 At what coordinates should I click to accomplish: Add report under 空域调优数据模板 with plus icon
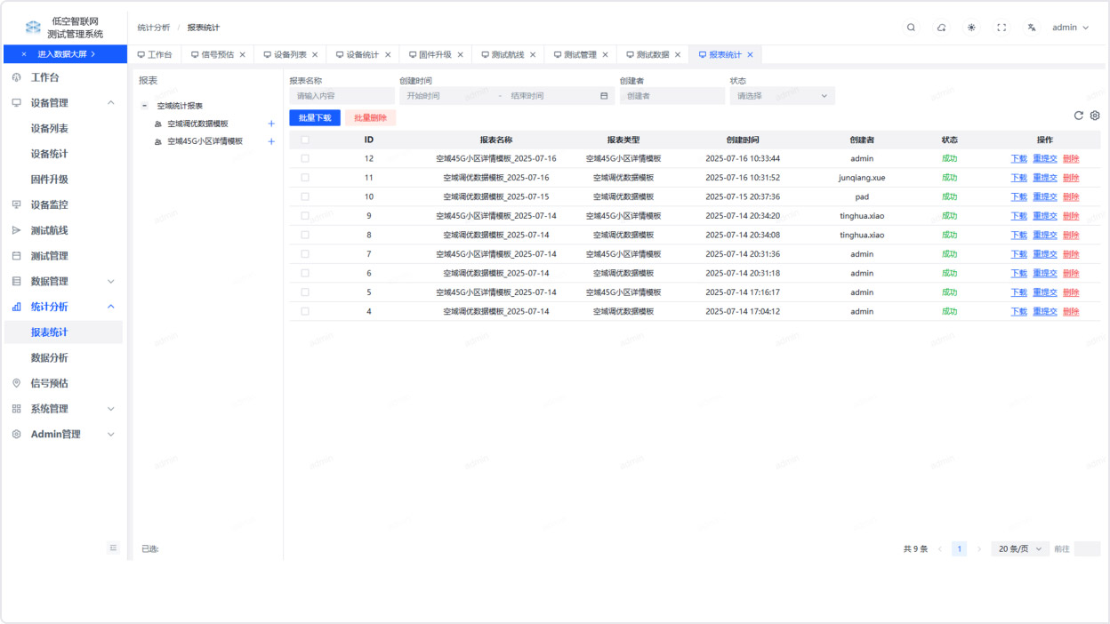[x=271, y=124]
